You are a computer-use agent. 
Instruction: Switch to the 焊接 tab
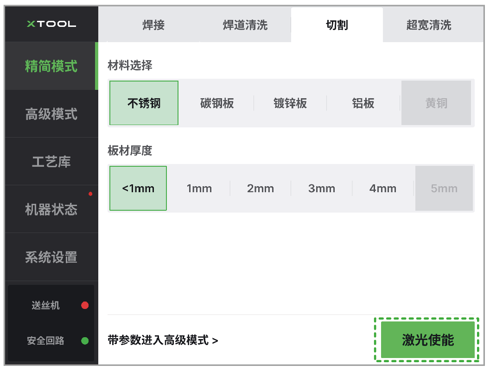click(153, 25)
